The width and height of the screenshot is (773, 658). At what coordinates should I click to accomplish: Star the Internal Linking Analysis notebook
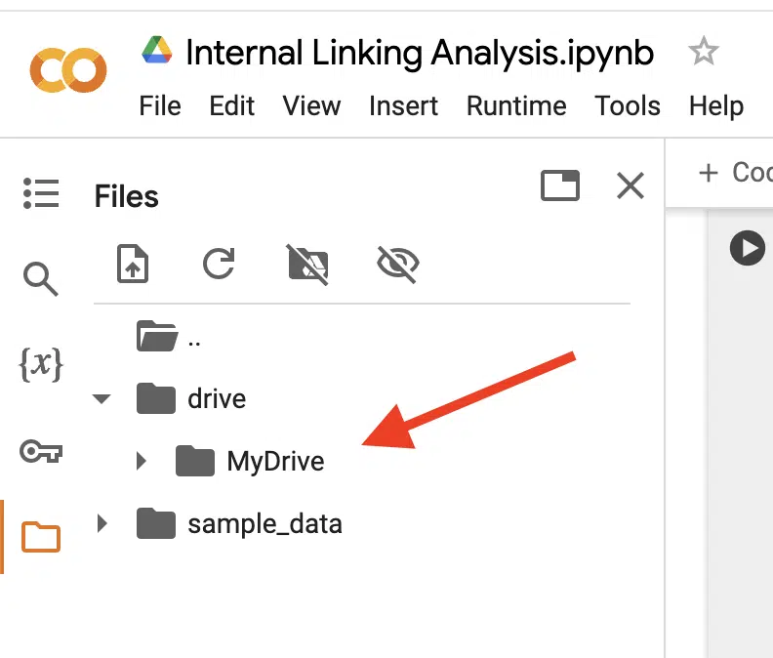click(704, 51)
